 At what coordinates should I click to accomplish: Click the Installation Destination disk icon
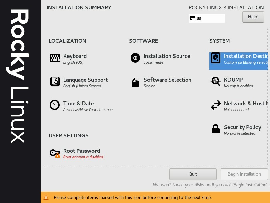(216, 58)
